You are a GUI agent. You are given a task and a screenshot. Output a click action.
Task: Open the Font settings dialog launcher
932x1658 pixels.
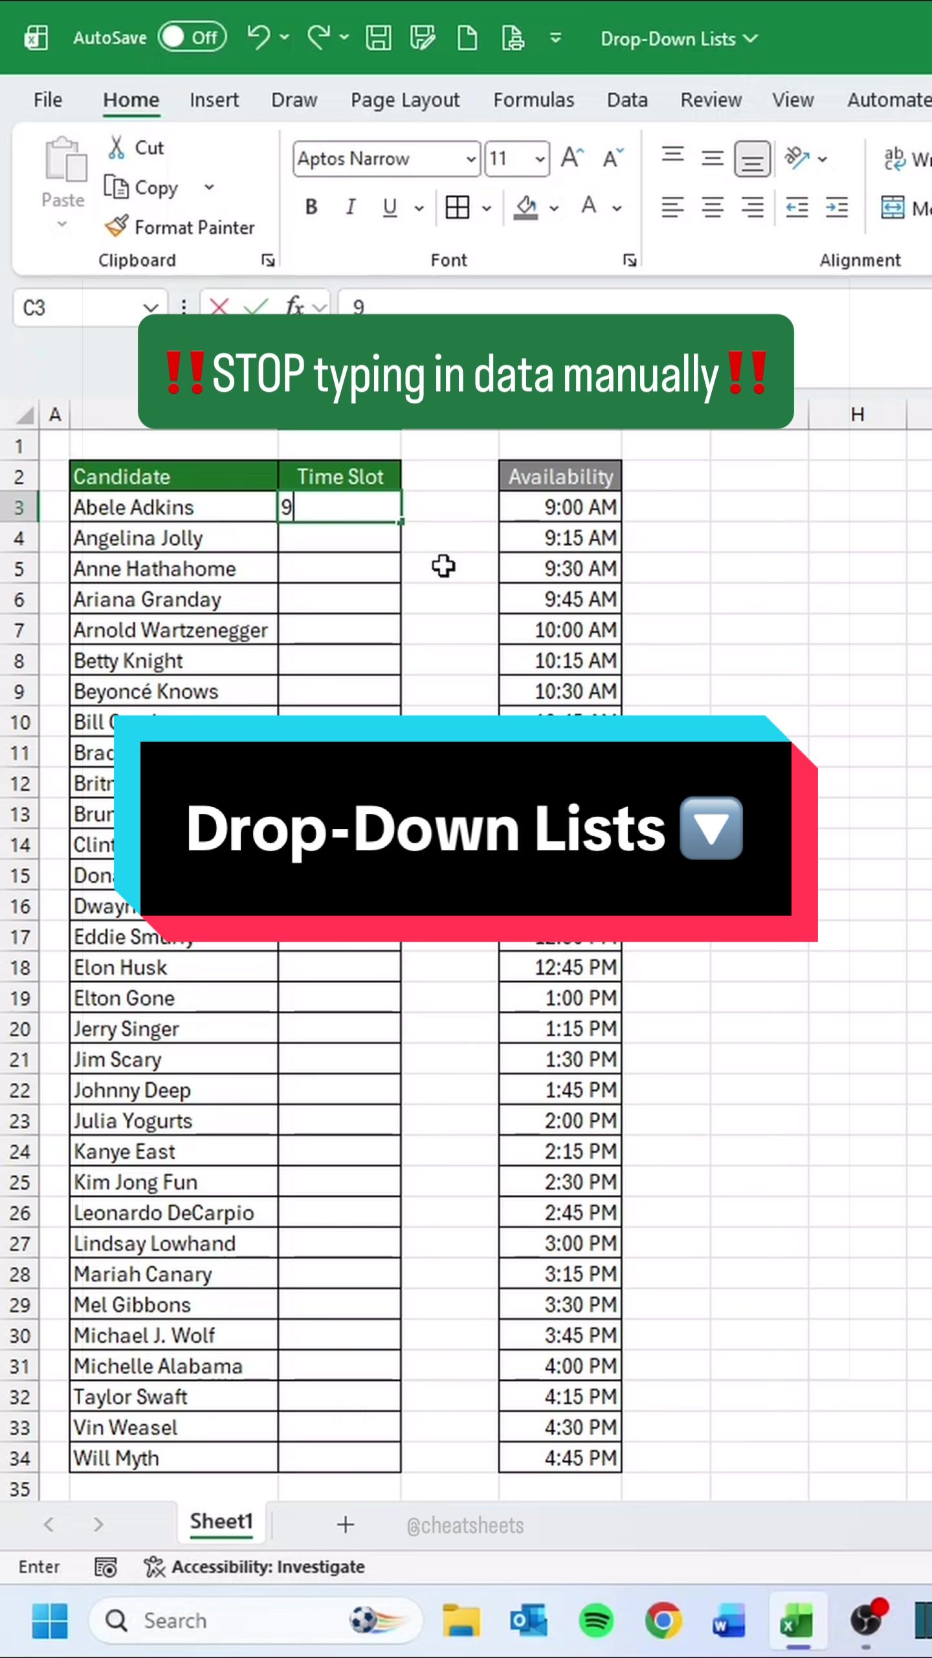click(629, 260)
